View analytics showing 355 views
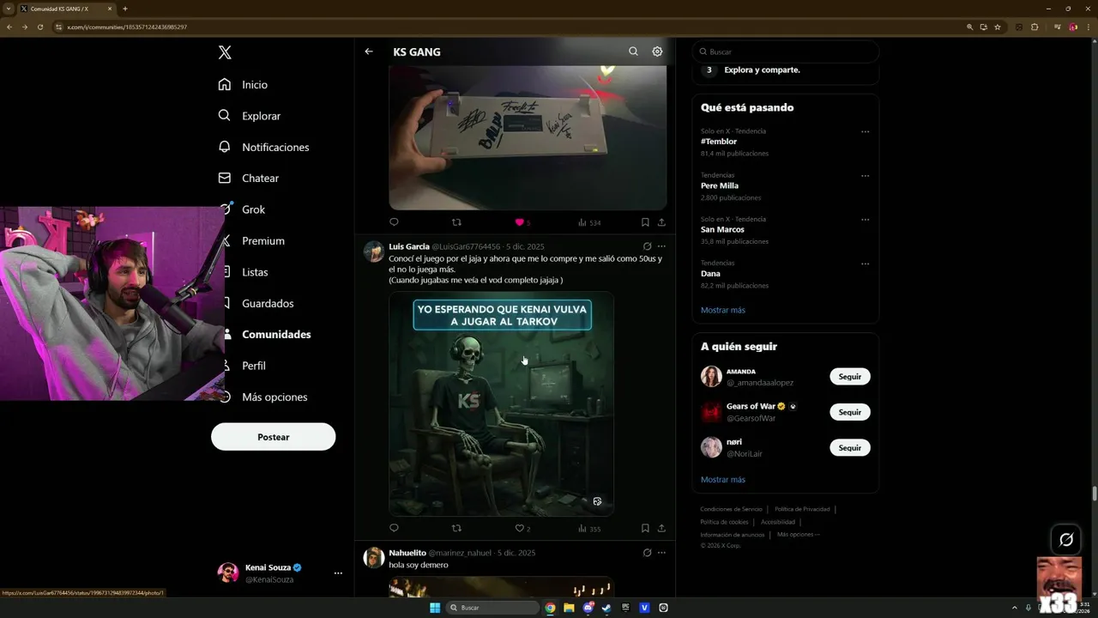Viewport: 1098px width, 618px height. pyautogui.click(x=588, y=528)
